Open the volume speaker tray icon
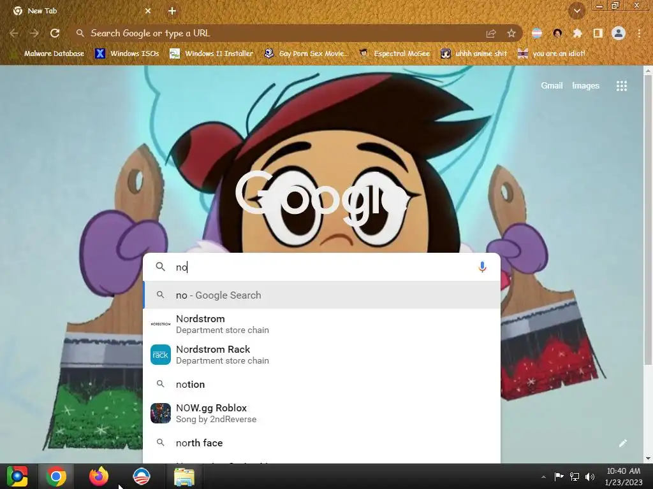The height and width of the screenshot is (489, 653). pos(590,476)
